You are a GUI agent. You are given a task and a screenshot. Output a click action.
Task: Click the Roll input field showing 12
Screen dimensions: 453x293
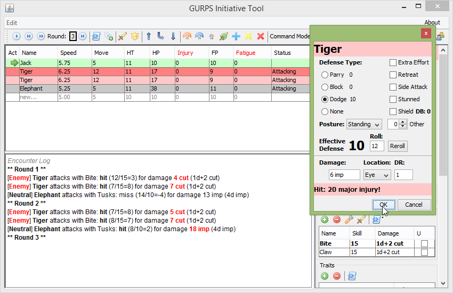pyautogui.click(x=377, y=146)
